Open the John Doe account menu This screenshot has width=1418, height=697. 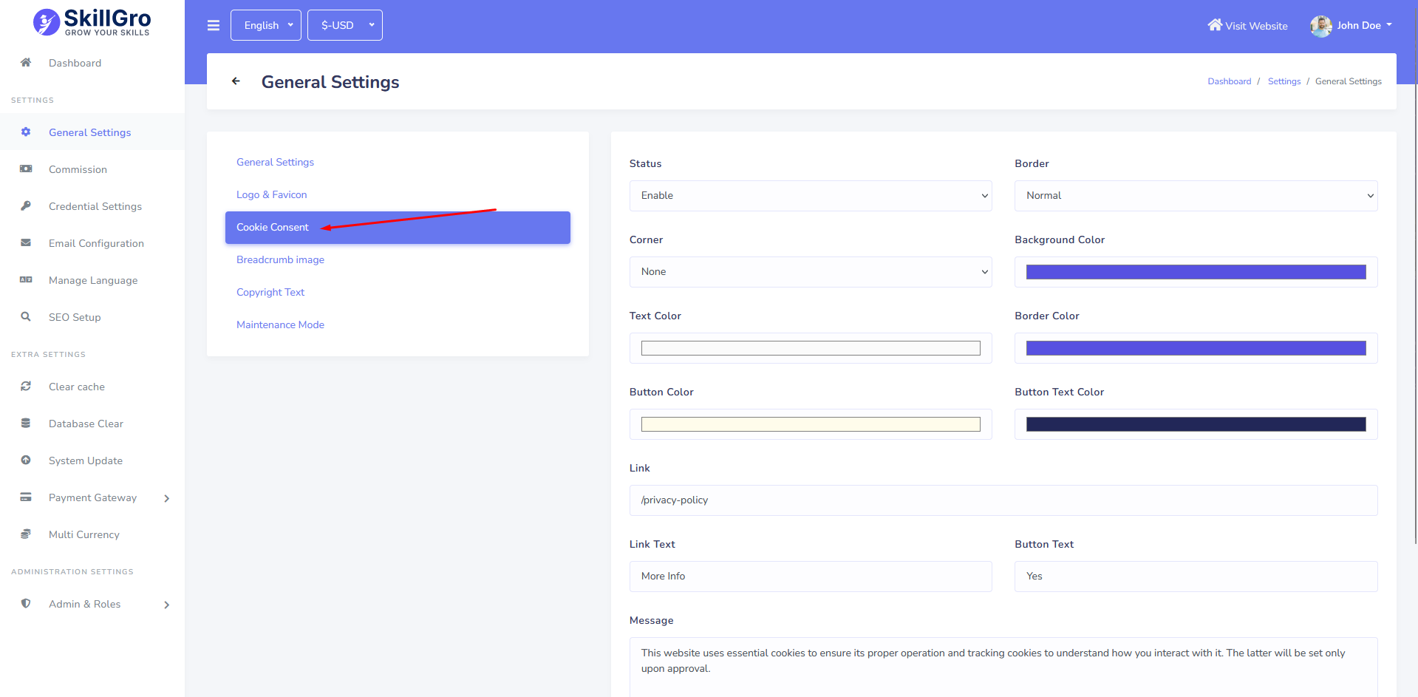click(x=1351, y=26)
